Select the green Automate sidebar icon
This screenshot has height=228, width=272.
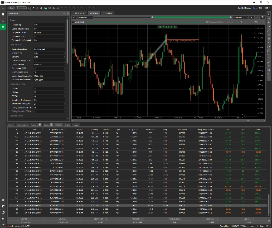[x=3, y=27]
